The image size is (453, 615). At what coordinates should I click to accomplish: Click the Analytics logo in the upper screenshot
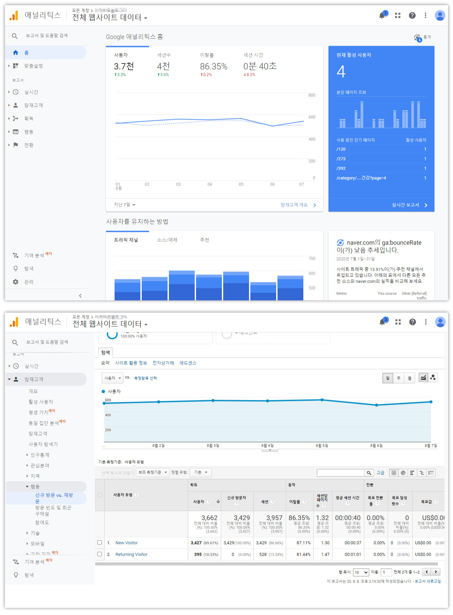[x=14, y=16]
